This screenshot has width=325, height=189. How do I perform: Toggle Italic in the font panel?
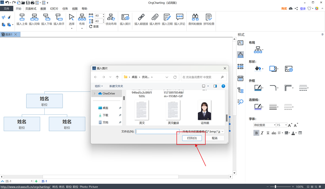click(x=262, y=133)
